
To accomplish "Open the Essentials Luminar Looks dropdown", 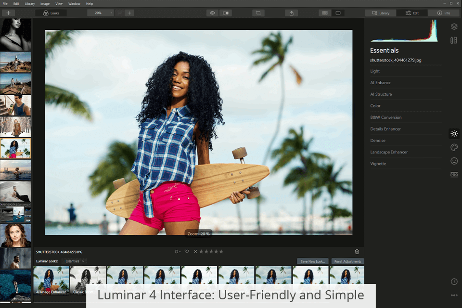I will click(75, 261).
